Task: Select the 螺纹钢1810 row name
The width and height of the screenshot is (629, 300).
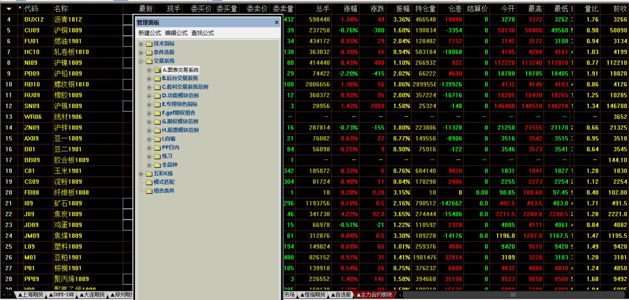Action: pyautogui.click(x=71, y=84)
